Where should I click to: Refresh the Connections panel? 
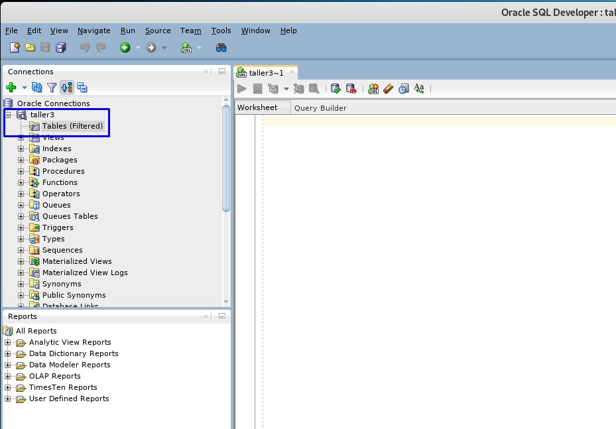pos(36,87)
